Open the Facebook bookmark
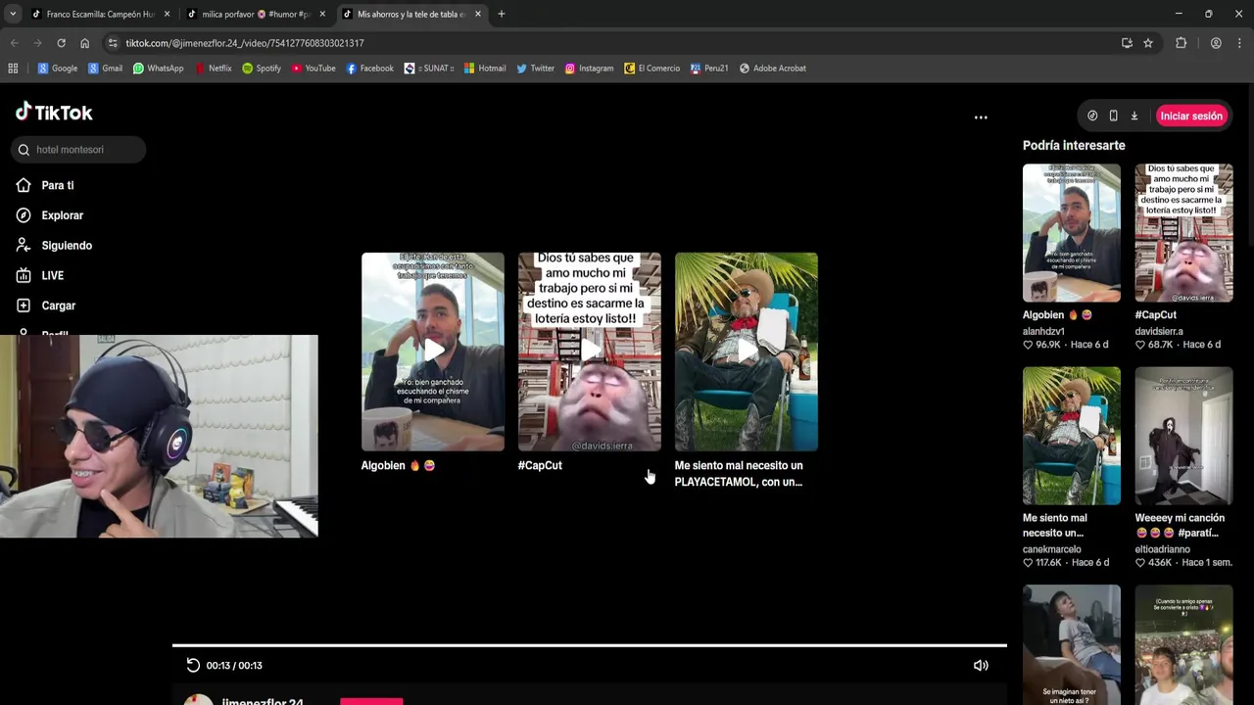Image resolution: width=1254 pixels, height=705 pixels. [x=370, y=69]
